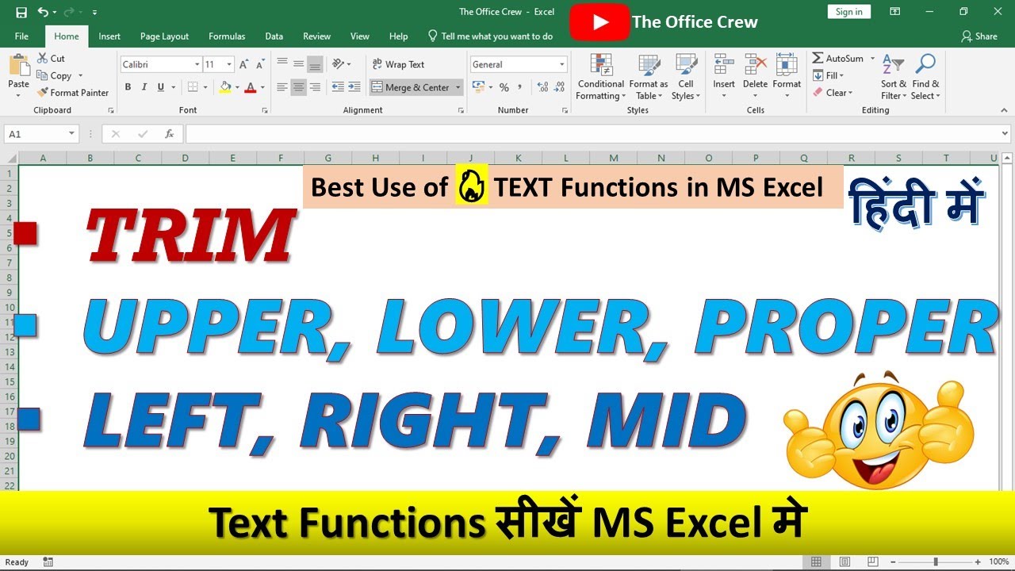Click the Share button
The width and height of the screenshot is (1015, 571).
(979, 36)
